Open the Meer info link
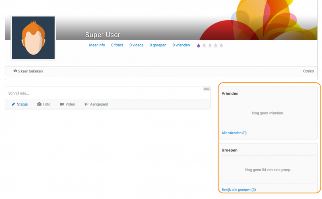Viewport: 322px width, 199px height. click(x=97, y=45)
